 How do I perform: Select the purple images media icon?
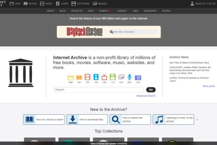[x=121, y=77]
